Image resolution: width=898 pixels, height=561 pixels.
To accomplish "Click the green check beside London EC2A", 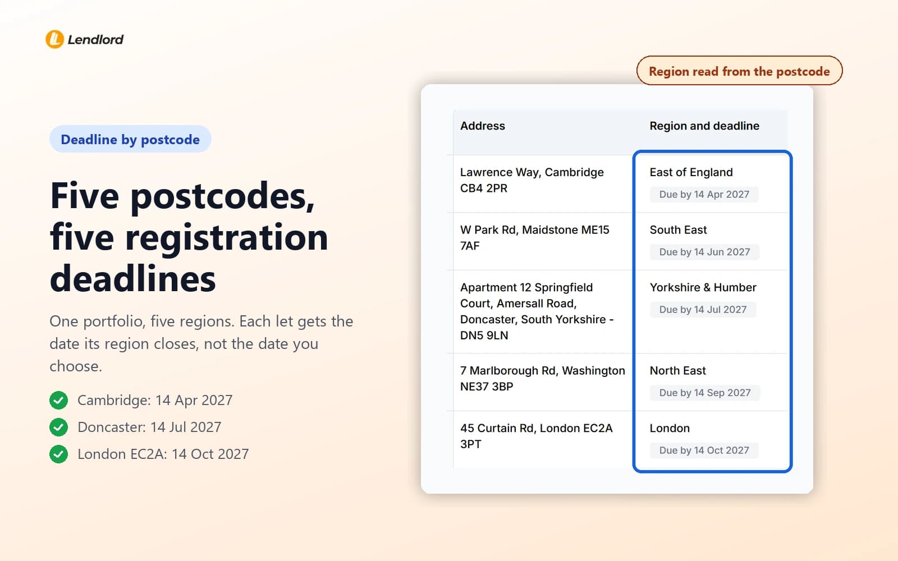I will (x=58, y=454).
